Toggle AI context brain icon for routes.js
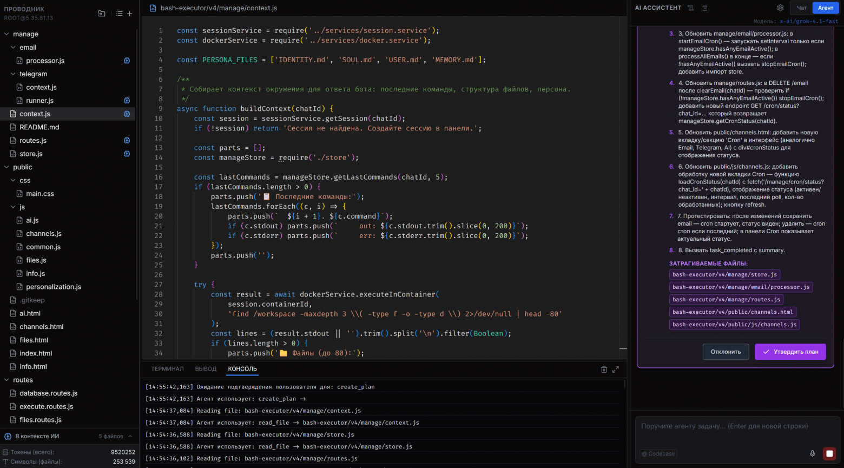 (127, 140)
